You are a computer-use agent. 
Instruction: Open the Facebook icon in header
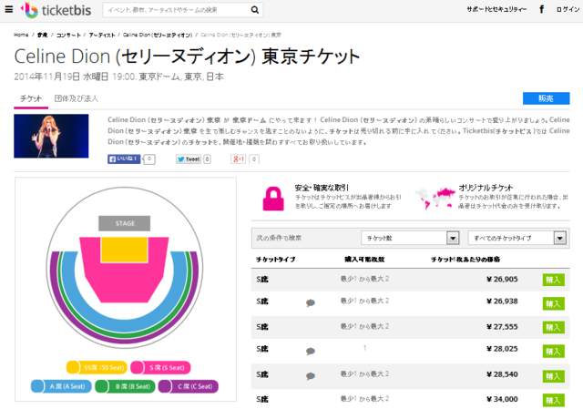542,9
